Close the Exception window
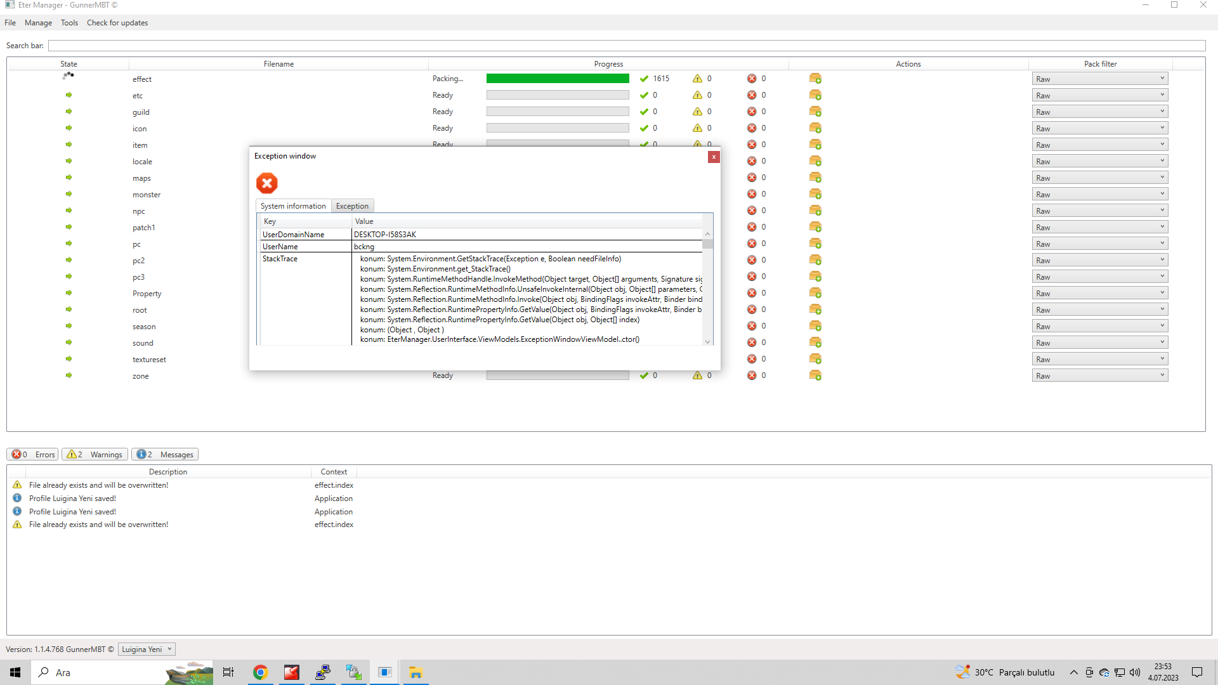The image size is (1218, 685). [714, 157]
